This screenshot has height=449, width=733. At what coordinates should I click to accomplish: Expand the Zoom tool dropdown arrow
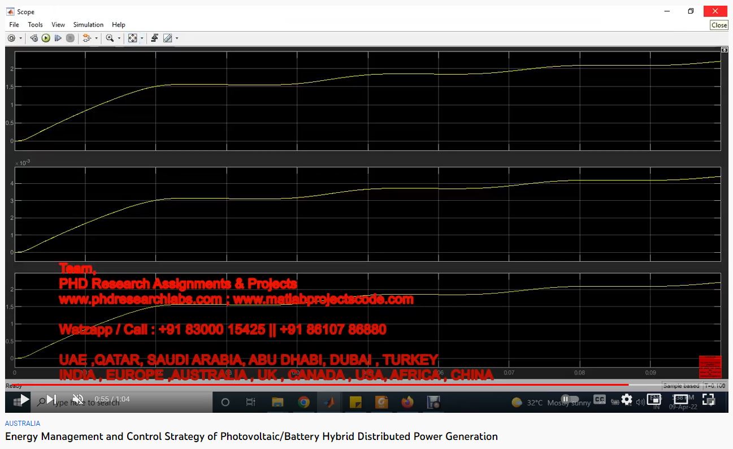(x=119, y=38)
